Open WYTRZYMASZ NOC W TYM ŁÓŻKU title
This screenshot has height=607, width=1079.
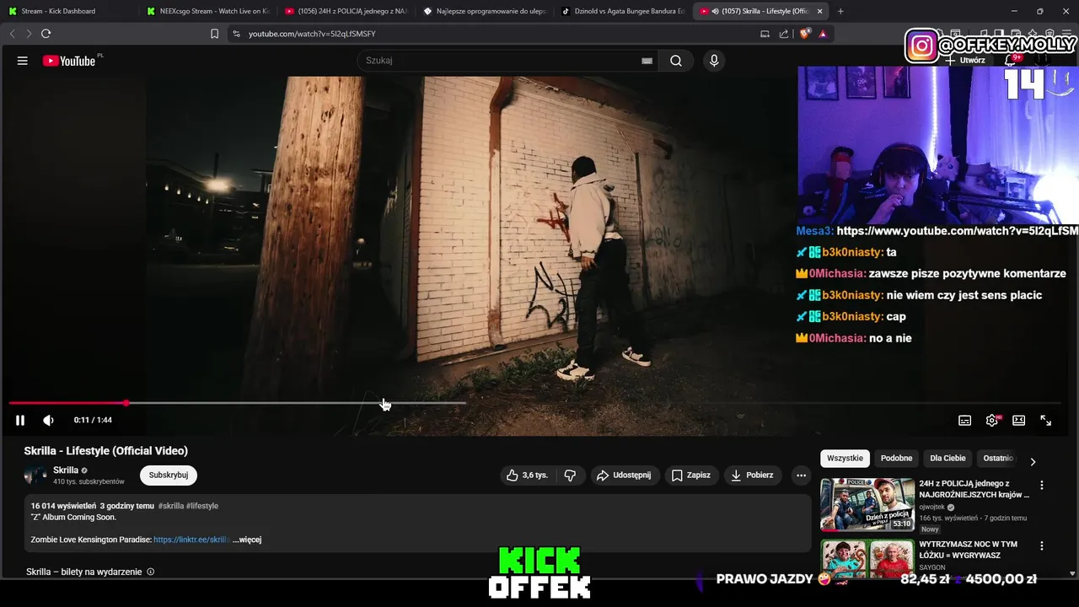[968, 550]
